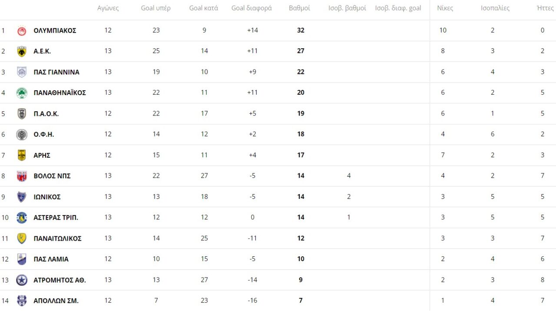Click the Ο.Φ.Η. team crest icon
The width and height of the screenshot is (556, 311).
tap(22, 135)
